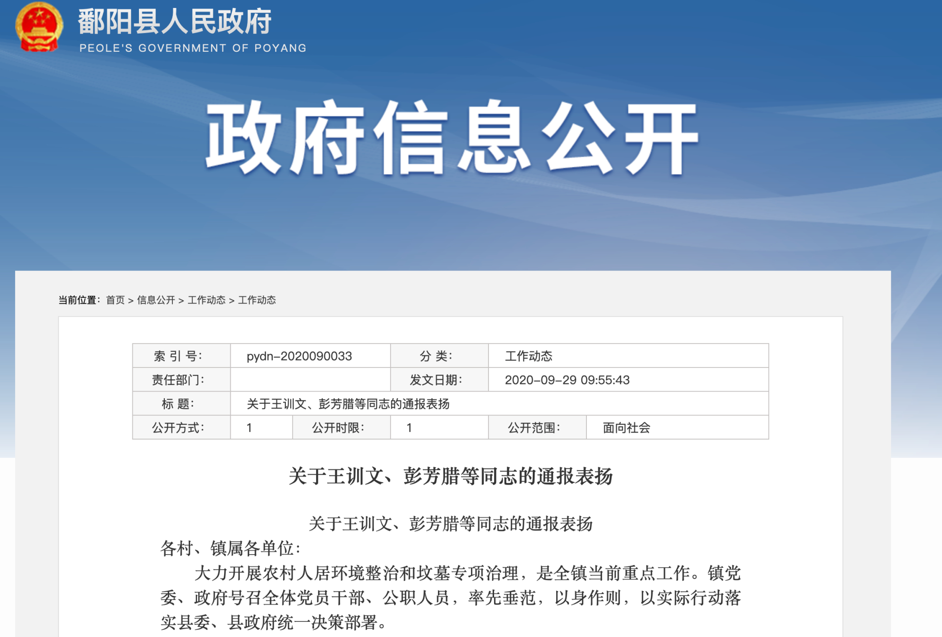
Task: Open the last 工作动态 breadcrumb link
Action: tap(257, 300)
